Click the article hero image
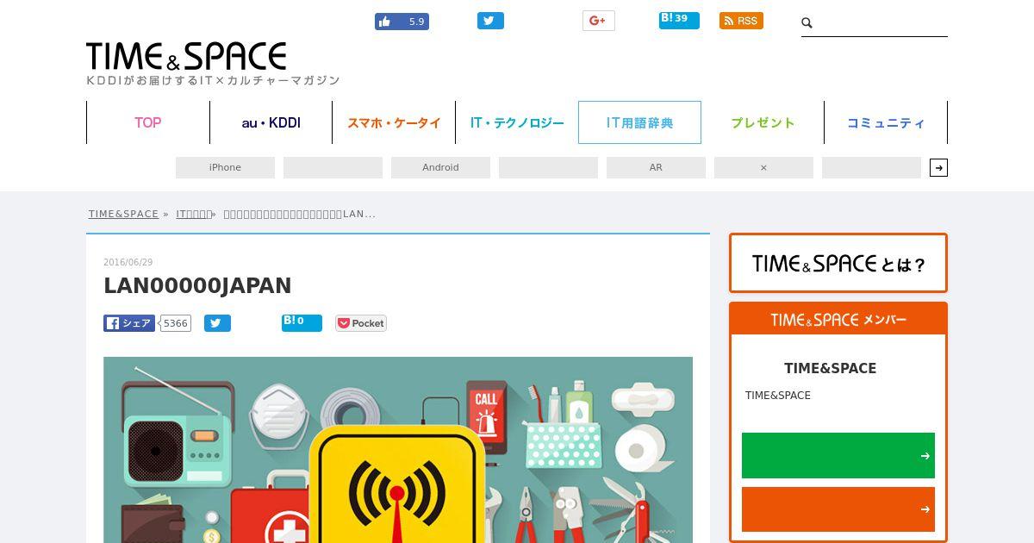Image resolution: width=1034 pixels, height=543 pixels. click(398, 450)
